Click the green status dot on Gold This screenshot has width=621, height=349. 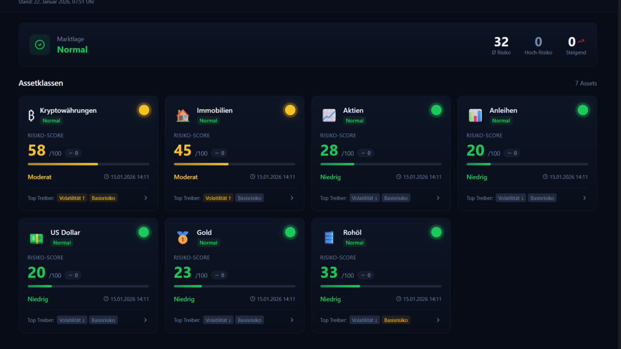click(290, 232)
